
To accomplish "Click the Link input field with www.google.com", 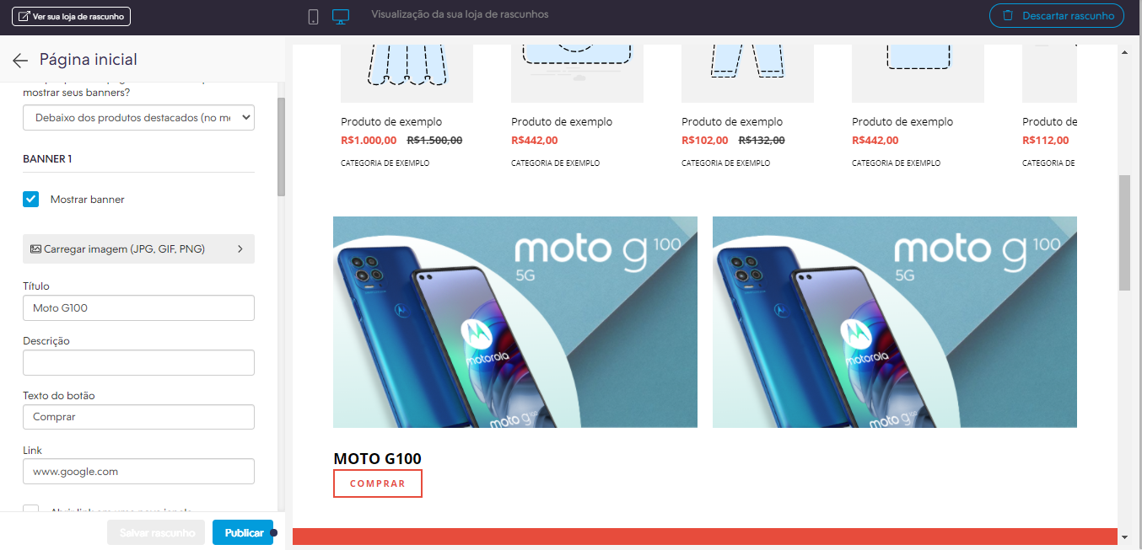I will tap(138, 472).
